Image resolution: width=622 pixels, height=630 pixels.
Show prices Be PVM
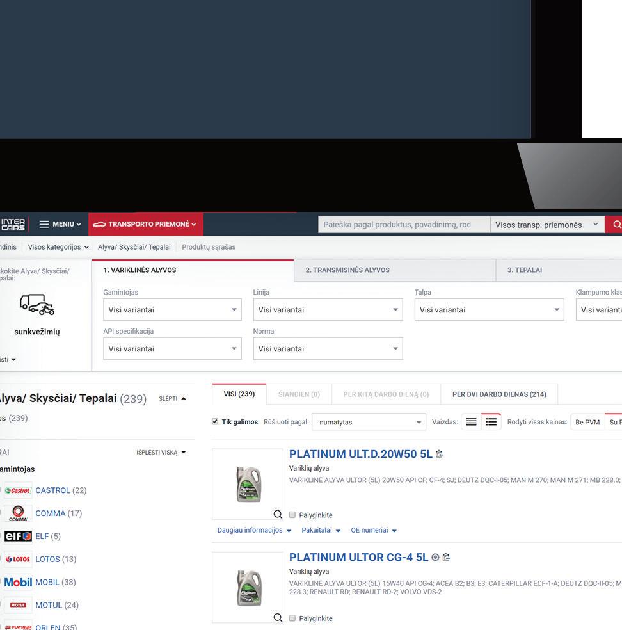tap(587, 423)
